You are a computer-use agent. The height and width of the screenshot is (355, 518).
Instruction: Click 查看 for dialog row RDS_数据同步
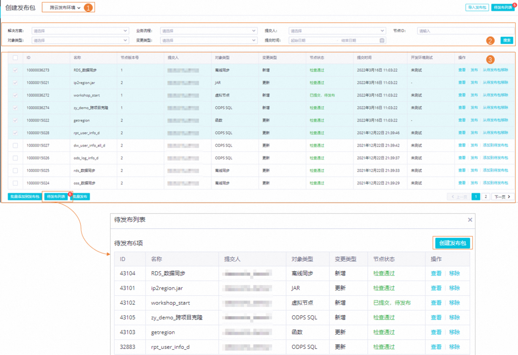436,273
